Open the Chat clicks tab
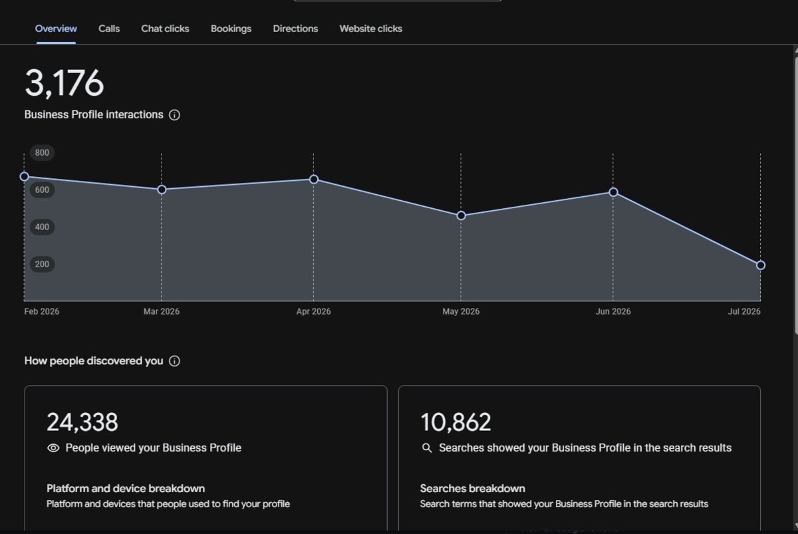798x534 pixels. 165,29
